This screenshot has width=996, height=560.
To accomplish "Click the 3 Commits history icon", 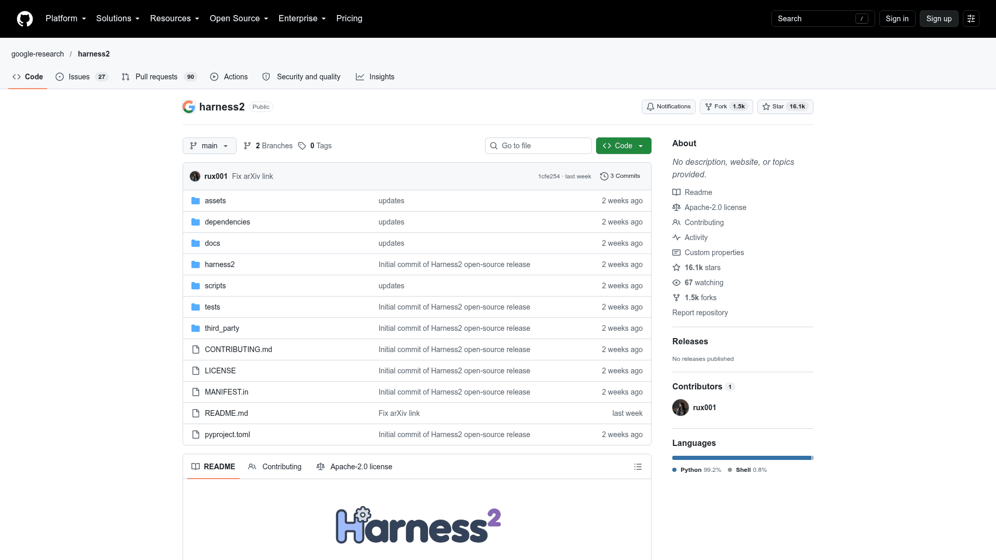I will click(x=604, y=176).
